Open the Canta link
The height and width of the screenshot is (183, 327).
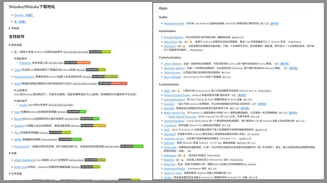(17, 70)
